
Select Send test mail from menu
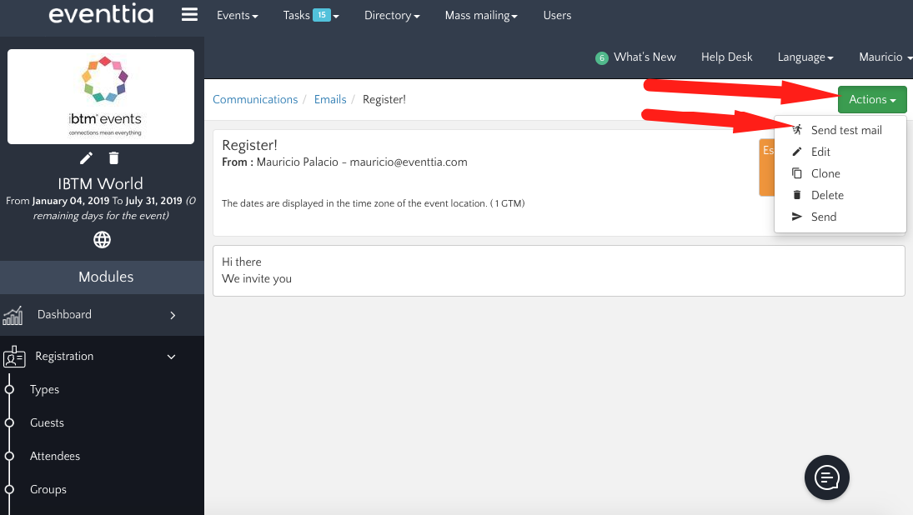tap(845, 130)
